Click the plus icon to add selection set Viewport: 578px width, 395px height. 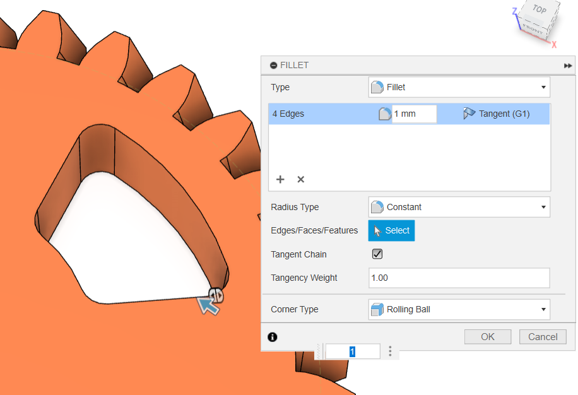click(x=281, y=179)
